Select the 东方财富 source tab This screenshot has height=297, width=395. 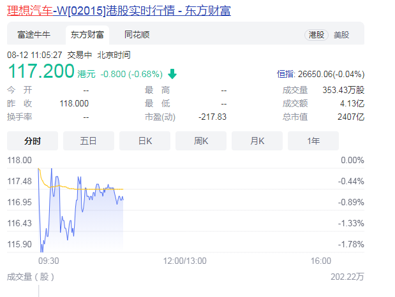(x=87, y=34)
